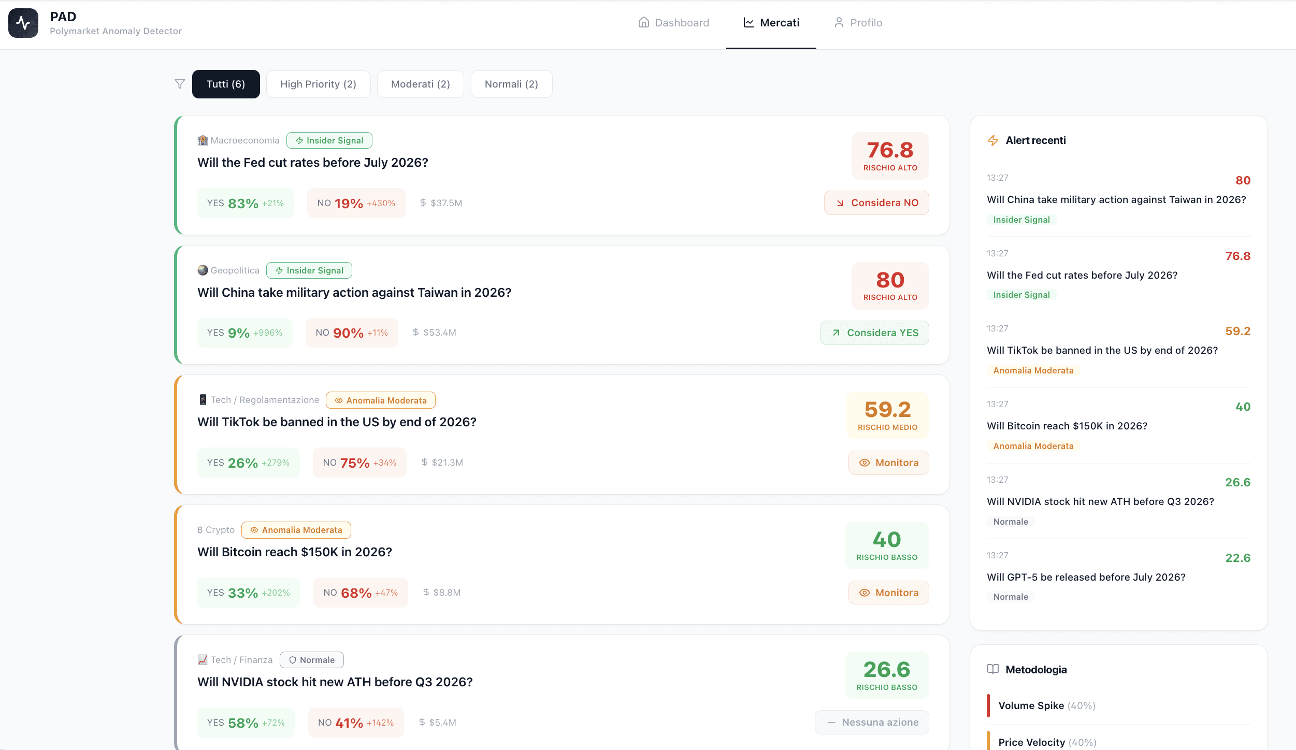
Task: Switch to the Profilo tab
Action: coord(858,22)
